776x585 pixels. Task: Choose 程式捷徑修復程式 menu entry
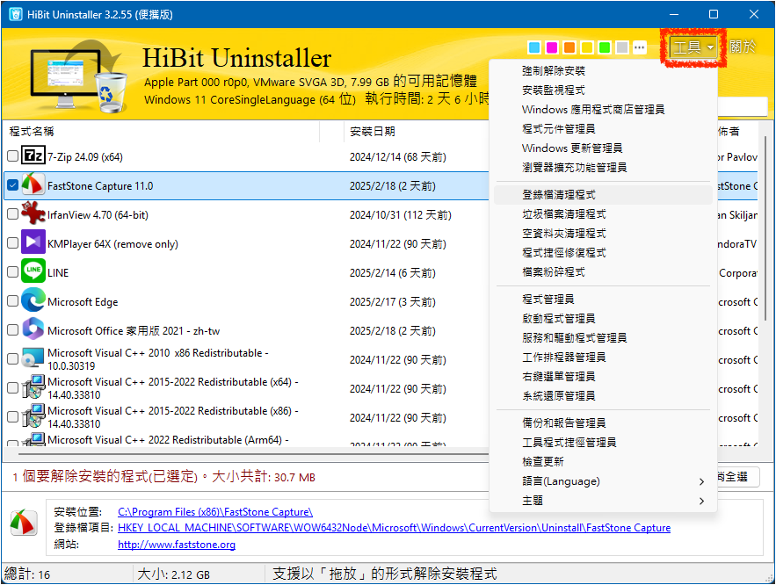click(603, 252)
